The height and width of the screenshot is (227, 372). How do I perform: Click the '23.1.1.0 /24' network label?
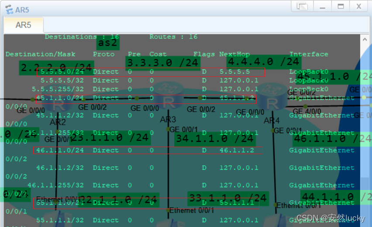click(x=110, y=138)
